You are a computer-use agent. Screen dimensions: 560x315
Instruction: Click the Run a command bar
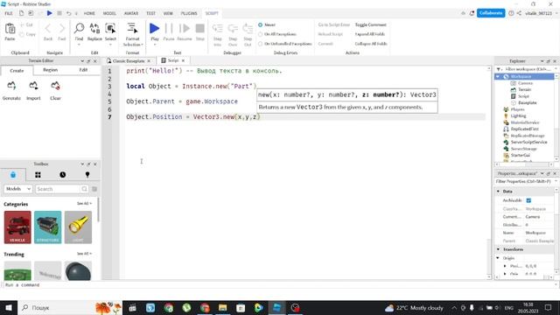tap(278, 285)
